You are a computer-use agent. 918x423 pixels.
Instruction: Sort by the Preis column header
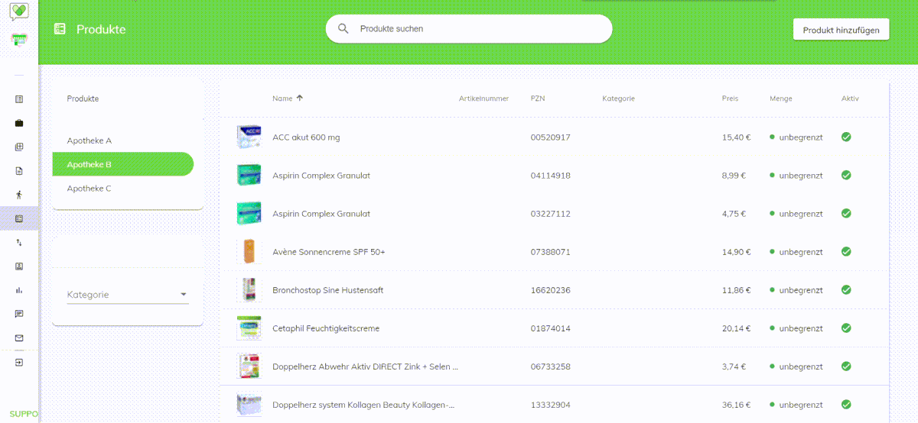coord(730,98)
